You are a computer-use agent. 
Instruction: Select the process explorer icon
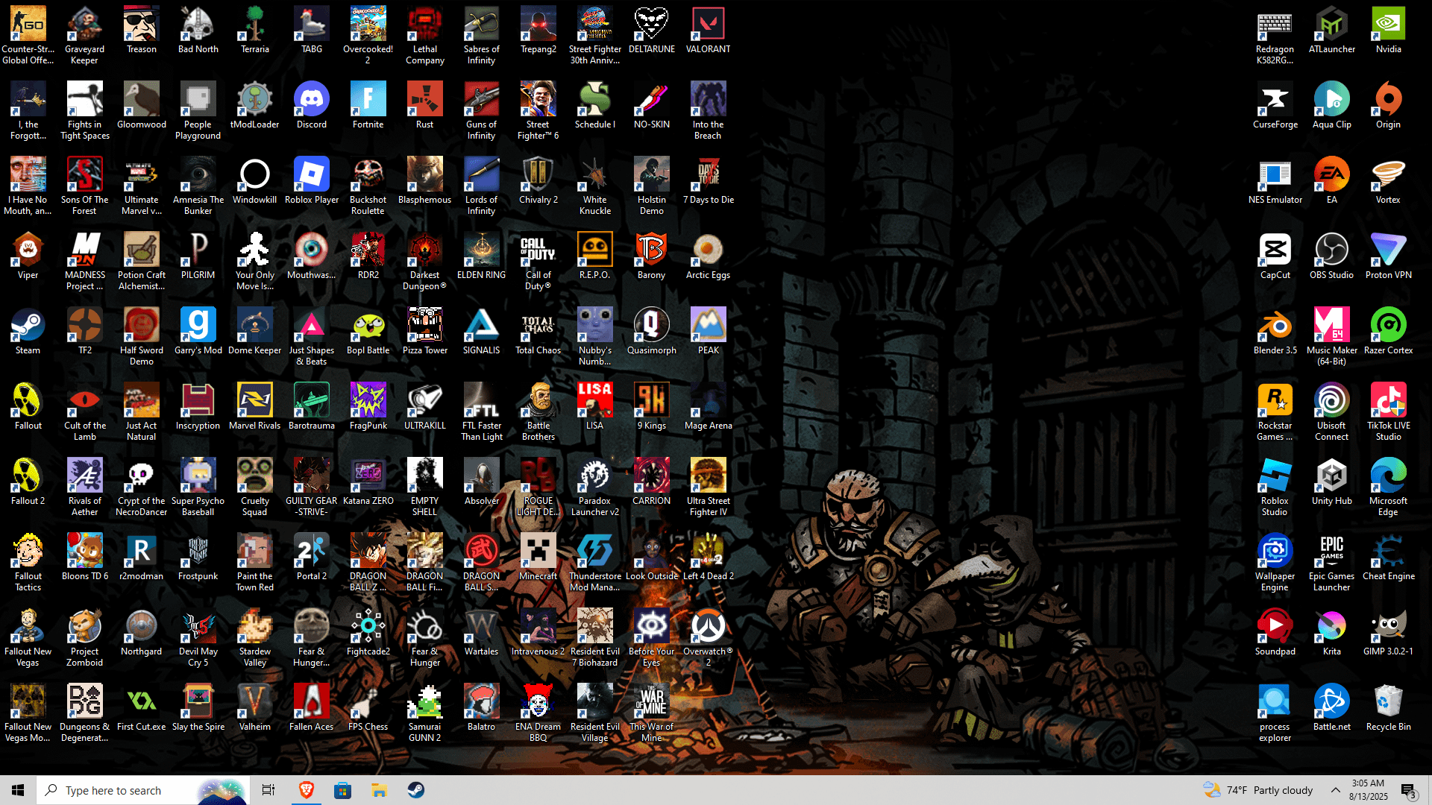pyautogui.click(x=1275, y=713)
